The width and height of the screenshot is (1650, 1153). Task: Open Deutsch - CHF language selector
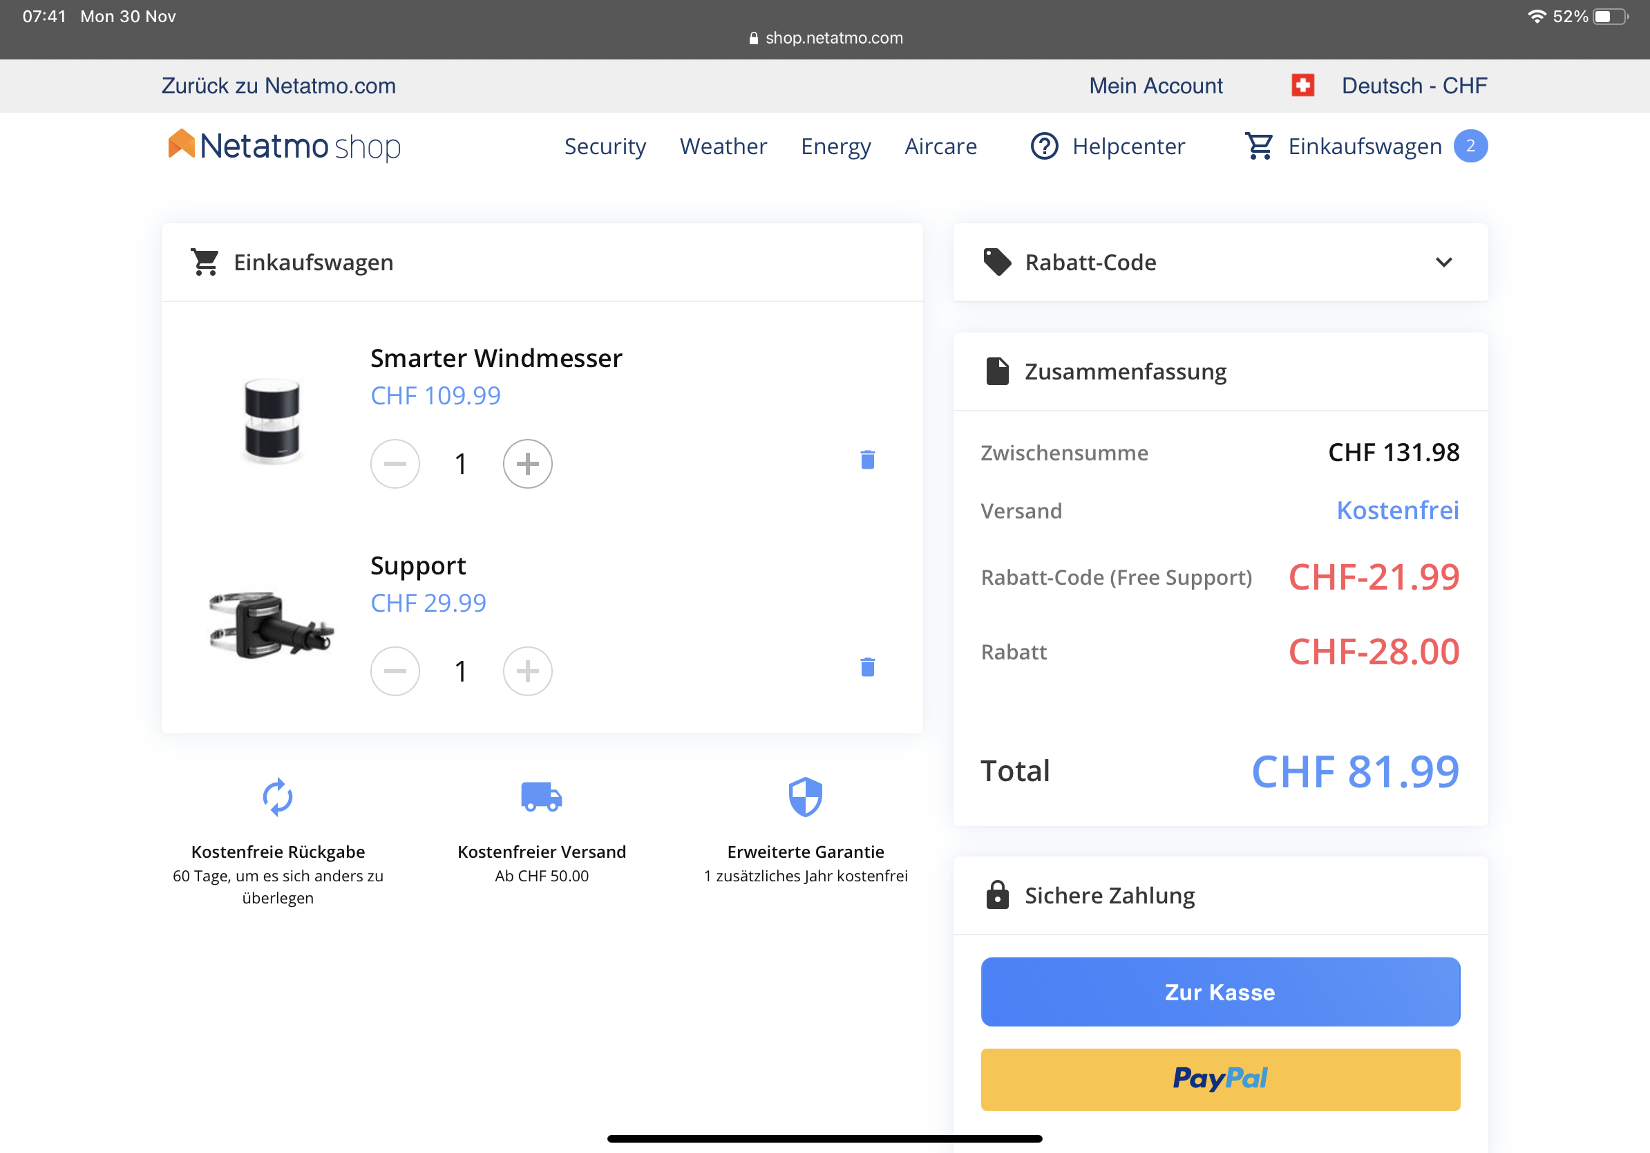pyautogui.click(x=1414, y=86)
